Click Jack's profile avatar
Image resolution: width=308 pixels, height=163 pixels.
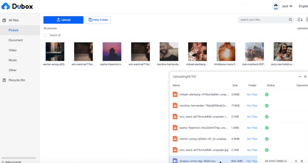276,6
